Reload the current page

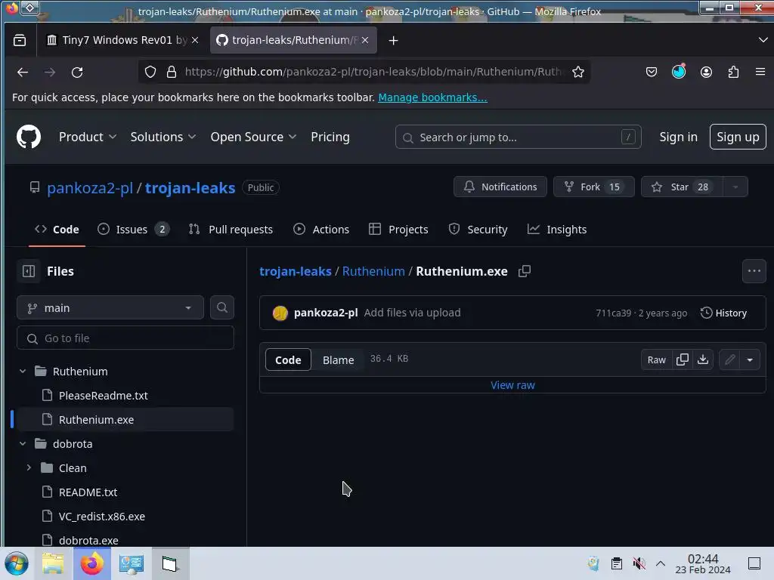(77, 72)
